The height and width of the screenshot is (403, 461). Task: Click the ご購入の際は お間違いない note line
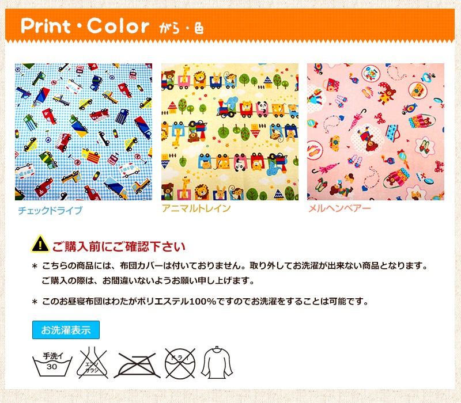(x=148, y=280)
